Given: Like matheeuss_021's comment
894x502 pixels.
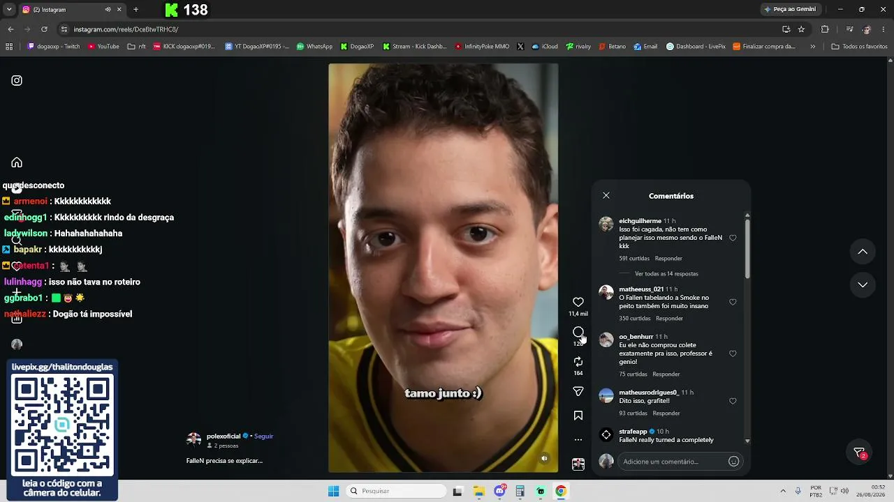Looking at the screenshot, I should coord(733,302).
